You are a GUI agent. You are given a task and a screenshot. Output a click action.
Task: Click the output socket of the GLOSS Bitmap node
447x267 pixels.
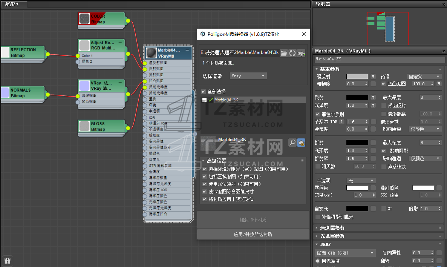point(128,128)
